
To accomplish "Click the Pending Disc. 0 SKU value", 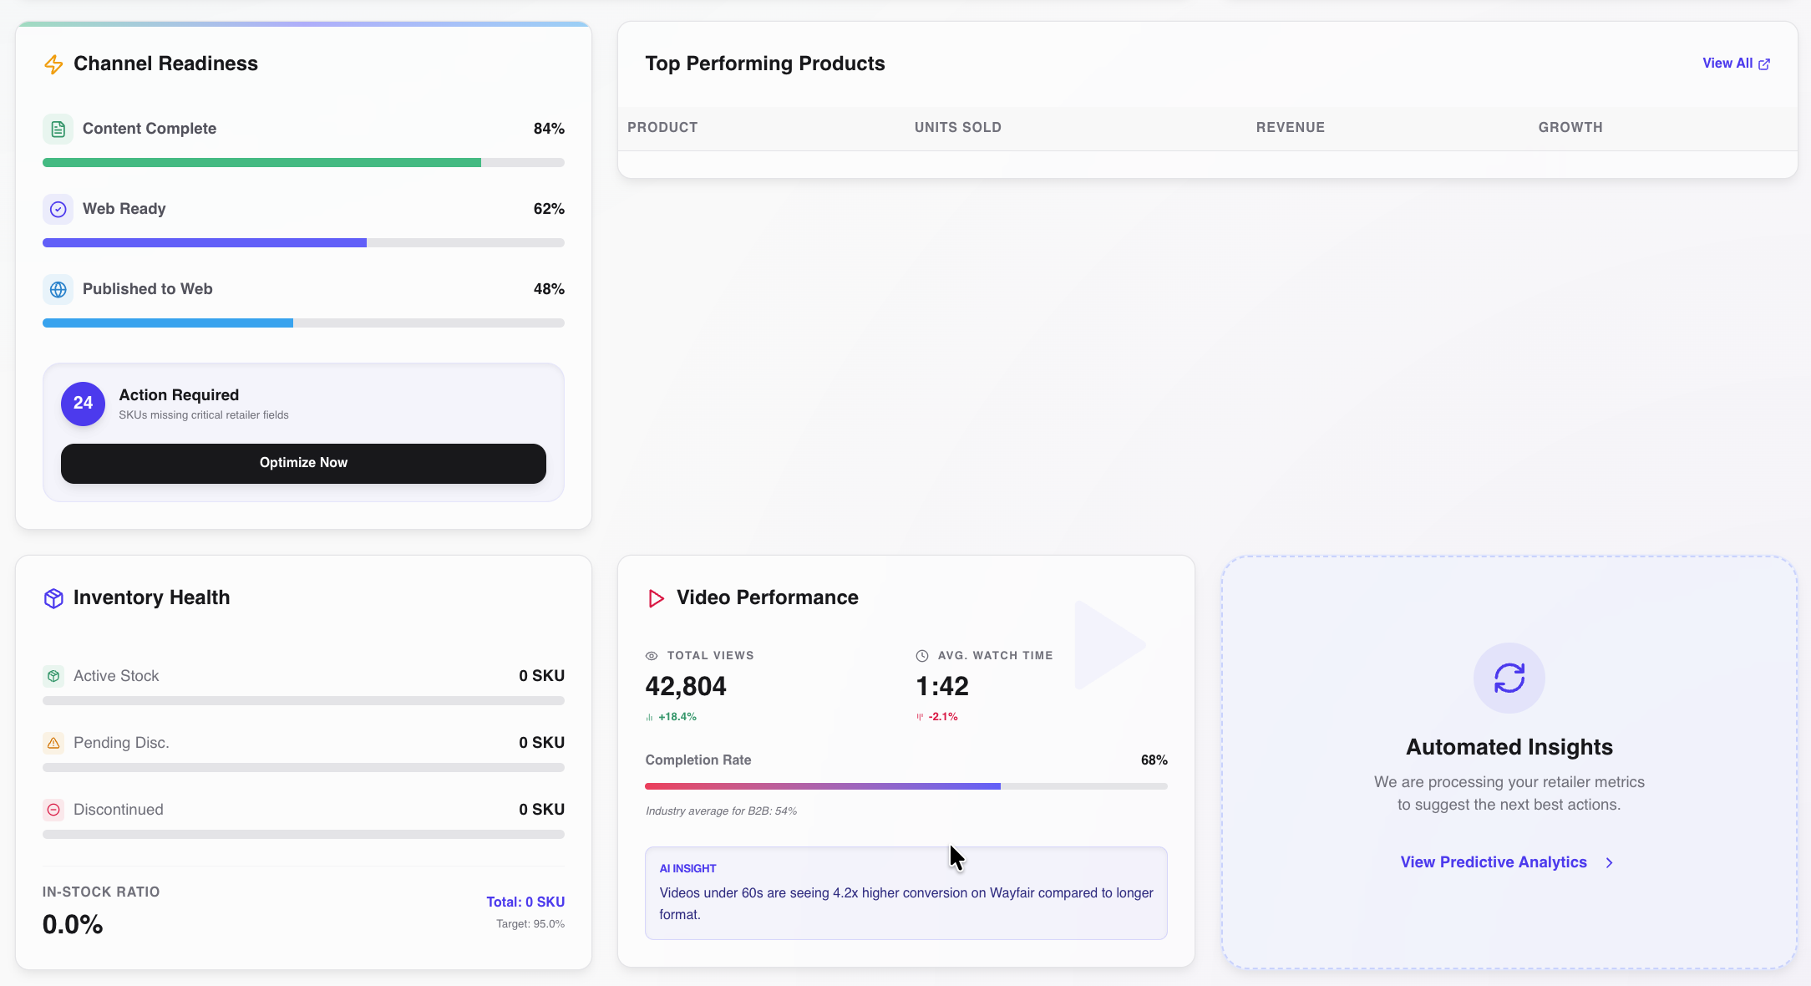I will coord(541,743).
